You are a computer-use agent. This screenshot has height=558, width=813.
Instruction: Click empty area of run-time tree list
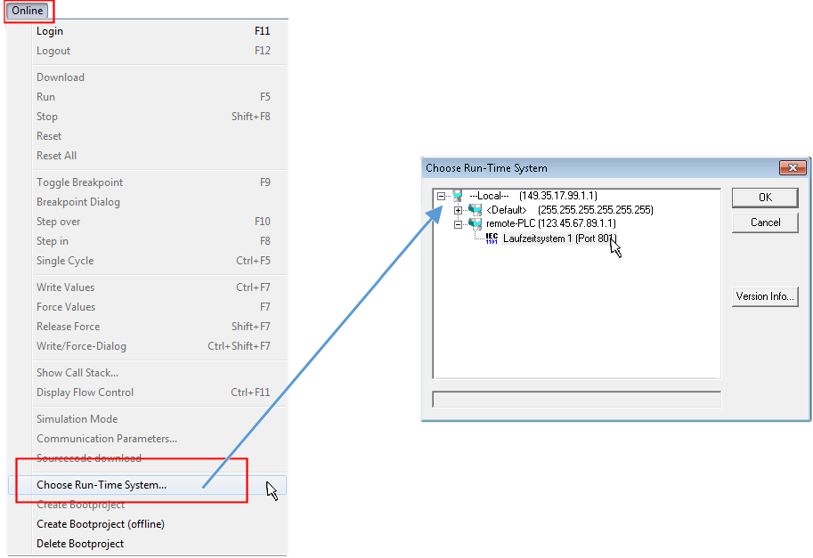click(x=575, y=320)
